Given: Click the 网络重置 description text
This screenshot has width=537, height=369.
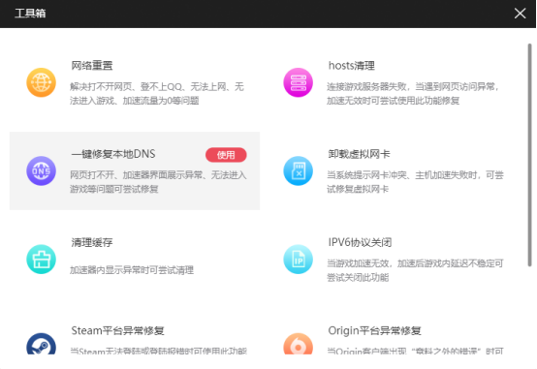Looking at the screenshot, I should pyautogui.click(x=157, y=93).
